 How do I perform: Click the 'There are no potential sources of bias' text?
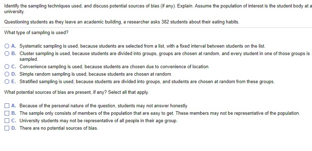(58, 128)
